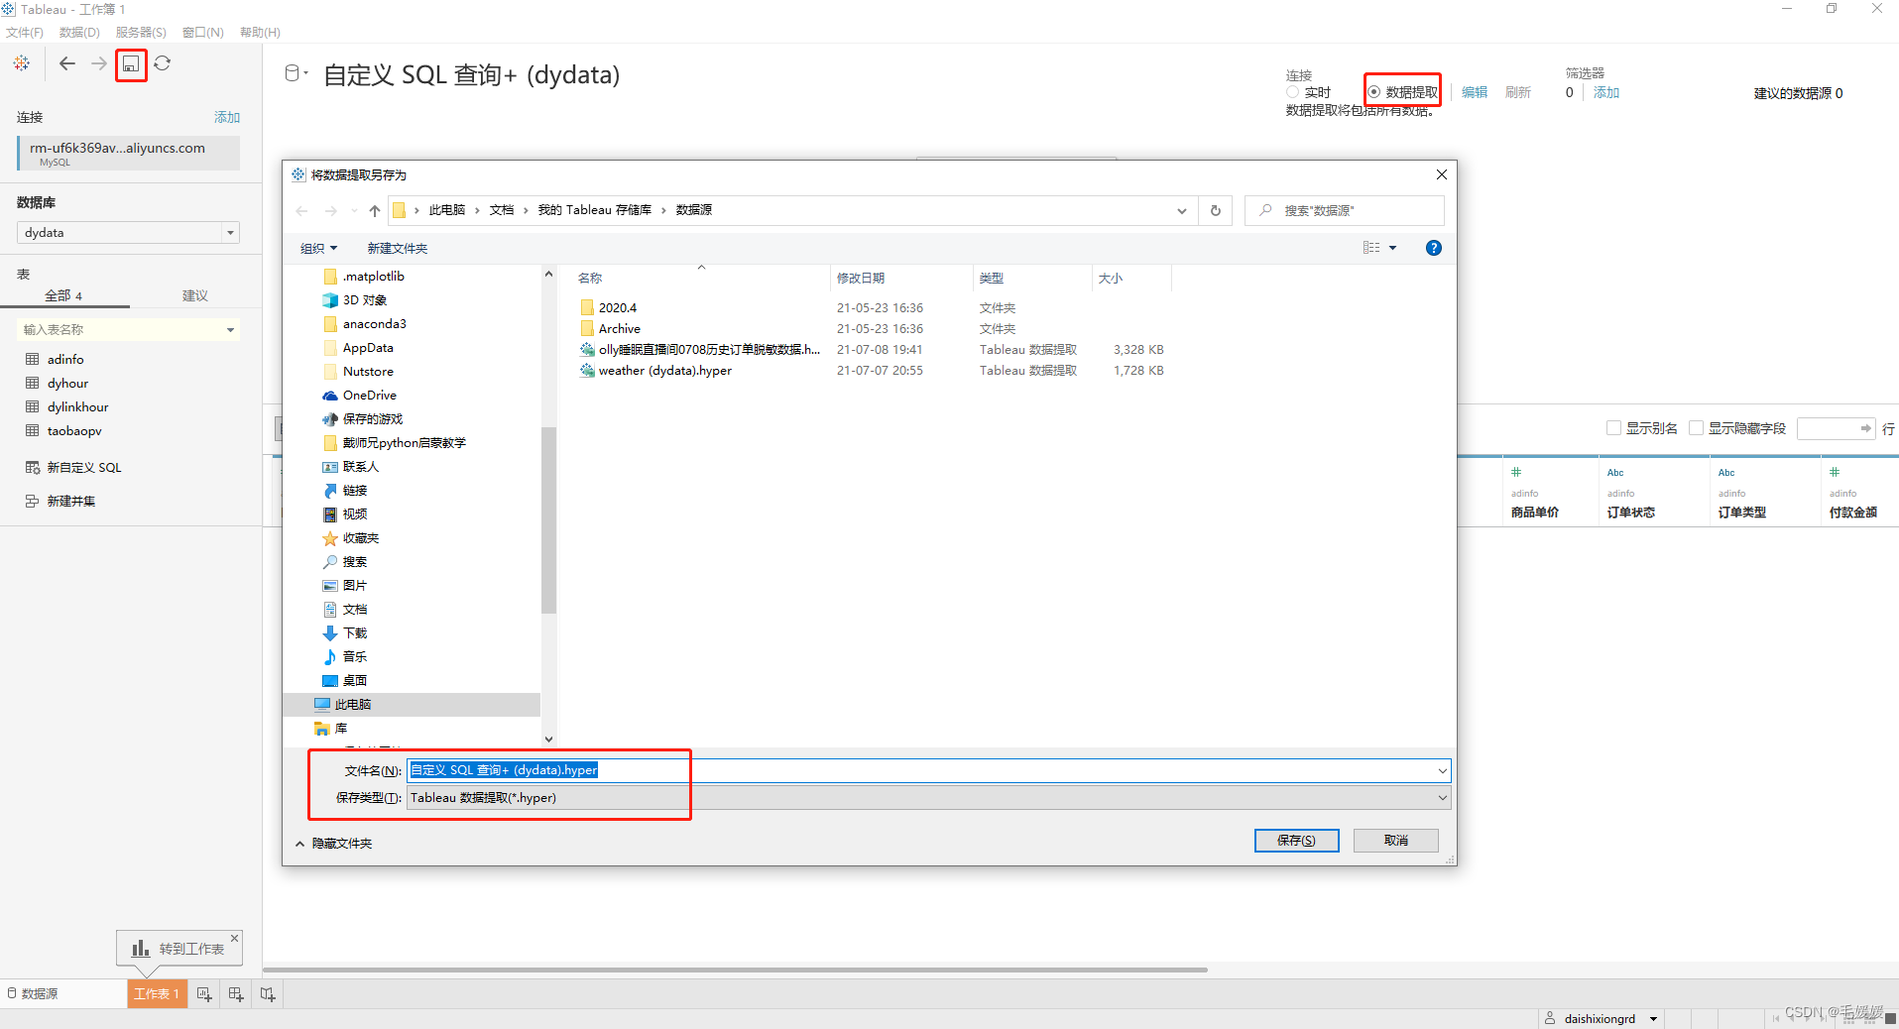Select the 实时 live connection radio button
This screenshot has height=1029, width=1899.
pos(1292,92)
